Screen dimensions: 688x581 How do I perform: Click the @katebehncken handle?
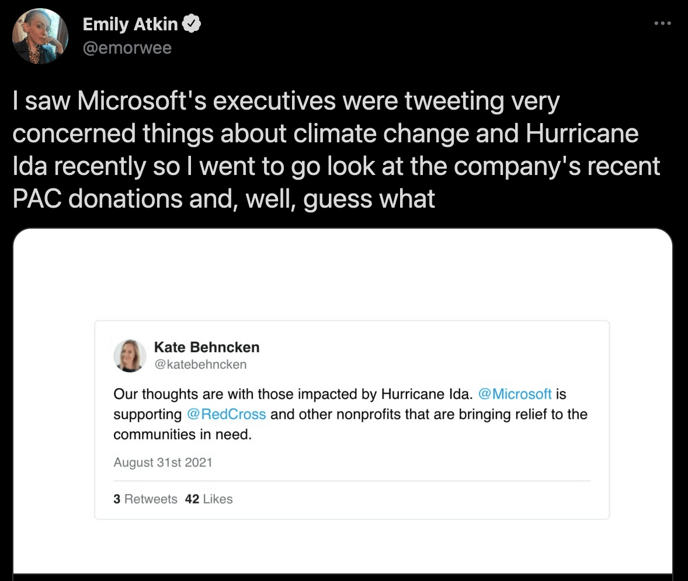200,365
